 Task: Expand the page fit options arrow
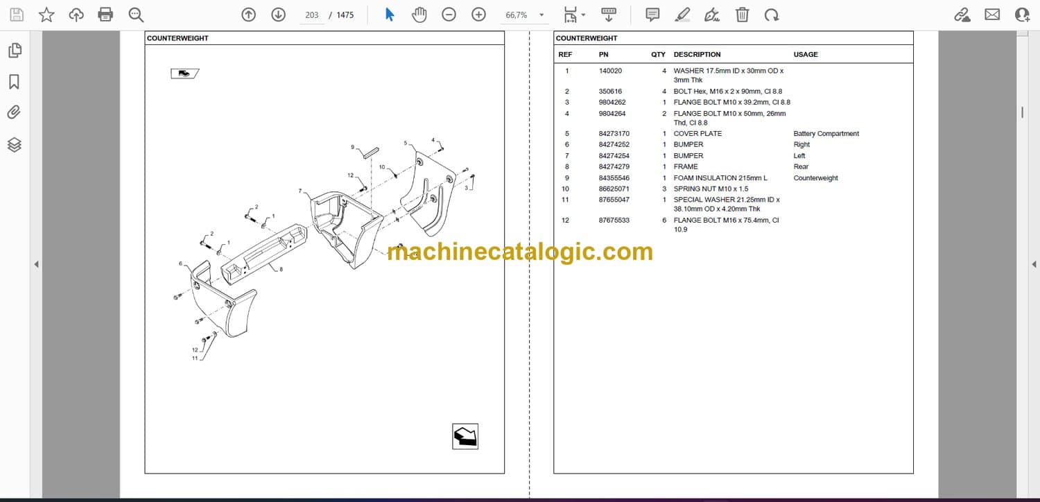(x=583, y=15)
